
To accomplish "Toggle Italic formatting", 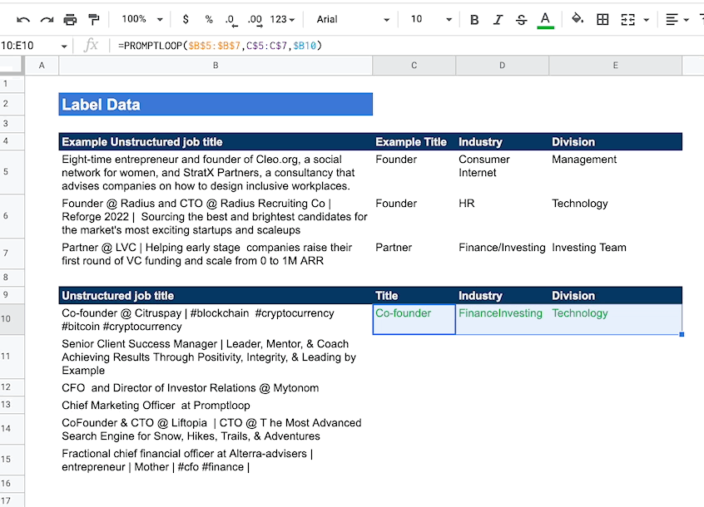I will (x=498, y=19).
